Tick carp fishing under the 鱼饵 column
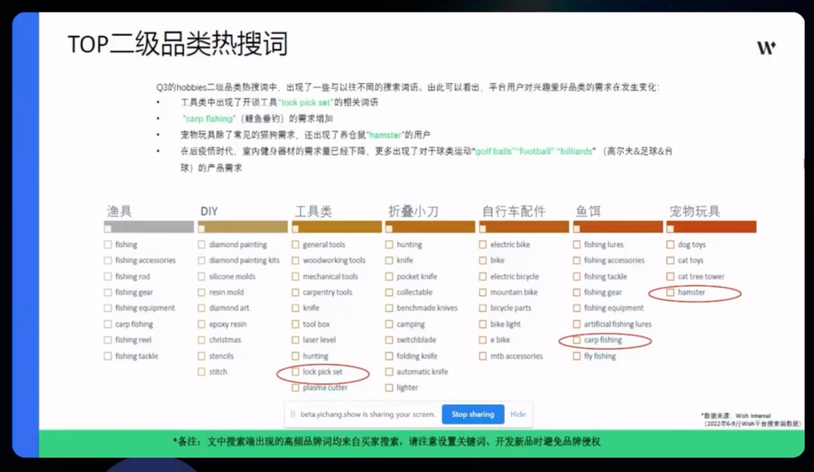814x472 pixels. [576, 340]
